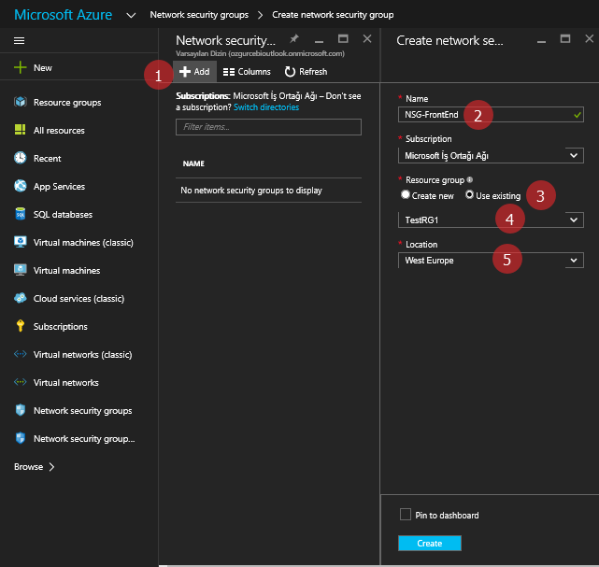Image resolution: width=599 pixels, height=567 pixels.
Task: Click the SQL databases icon
Action: click(x=21, y=214)
